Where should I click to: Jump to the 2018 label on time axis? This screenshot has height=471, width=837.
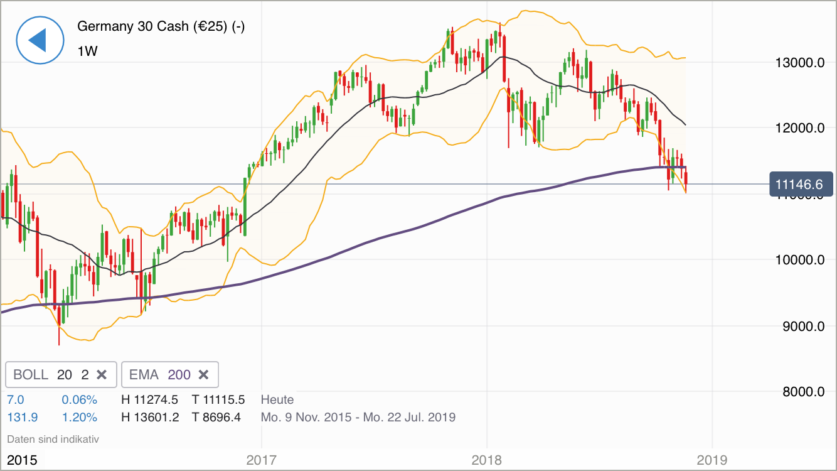[486, 460]
